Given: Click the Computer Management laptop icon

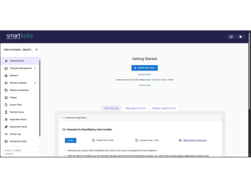Looking at the screenshot, I should 6,68.
